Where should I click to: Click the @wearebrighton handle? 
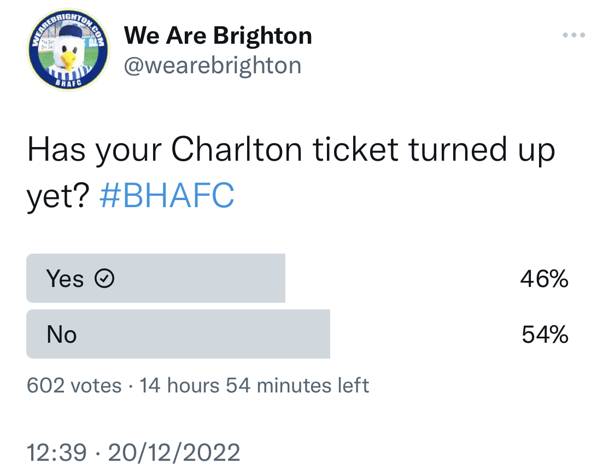coord(213,65)
